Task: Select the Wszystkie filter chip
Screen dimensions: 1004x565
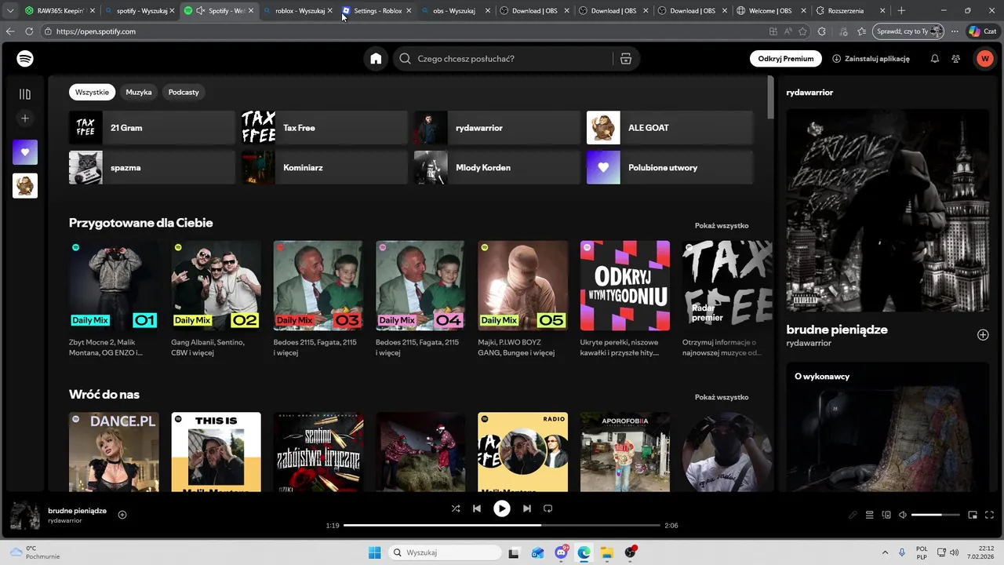Action: tap(92, 92)
